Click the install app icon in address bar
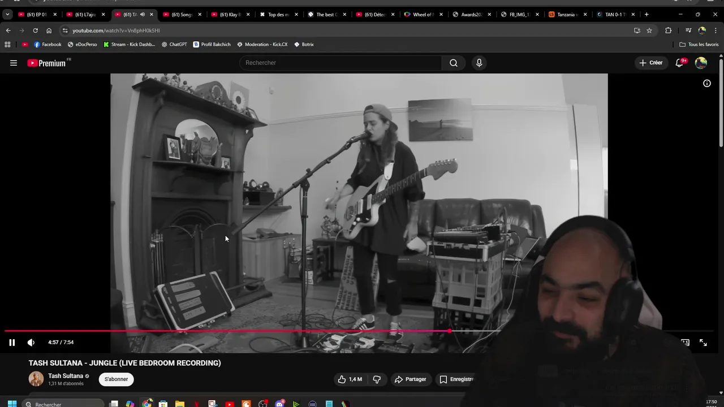Image resolution: width=724 pixels, height=407 pixels. (x=637, y=31)
